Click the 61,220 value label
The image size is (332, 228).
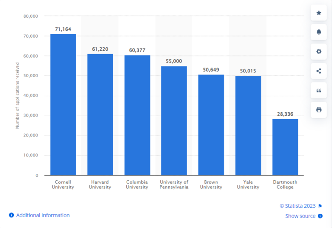coord(100,49)
